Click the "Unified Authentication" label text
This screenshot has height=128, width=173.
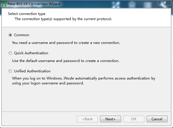pos(32,71)
